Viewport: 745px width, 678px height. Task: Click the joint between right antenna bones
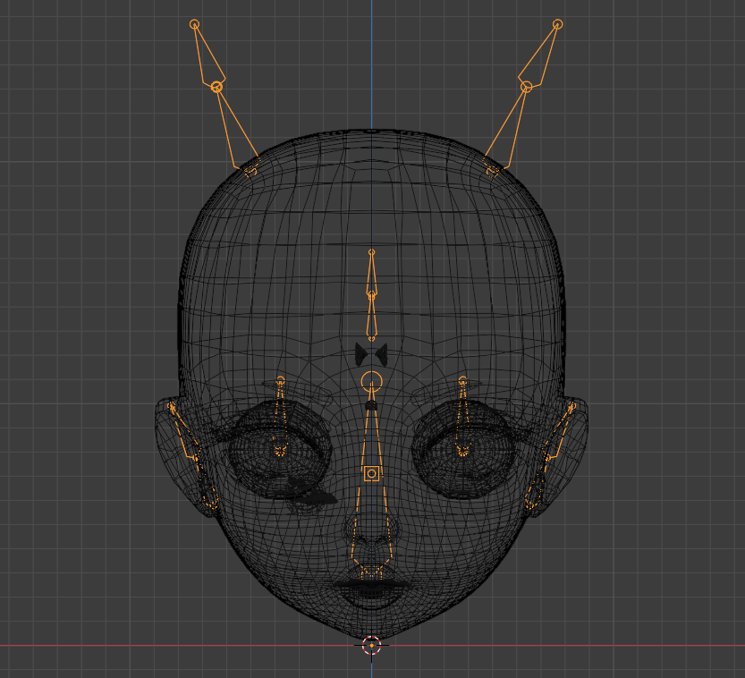[x=526, y=87]
